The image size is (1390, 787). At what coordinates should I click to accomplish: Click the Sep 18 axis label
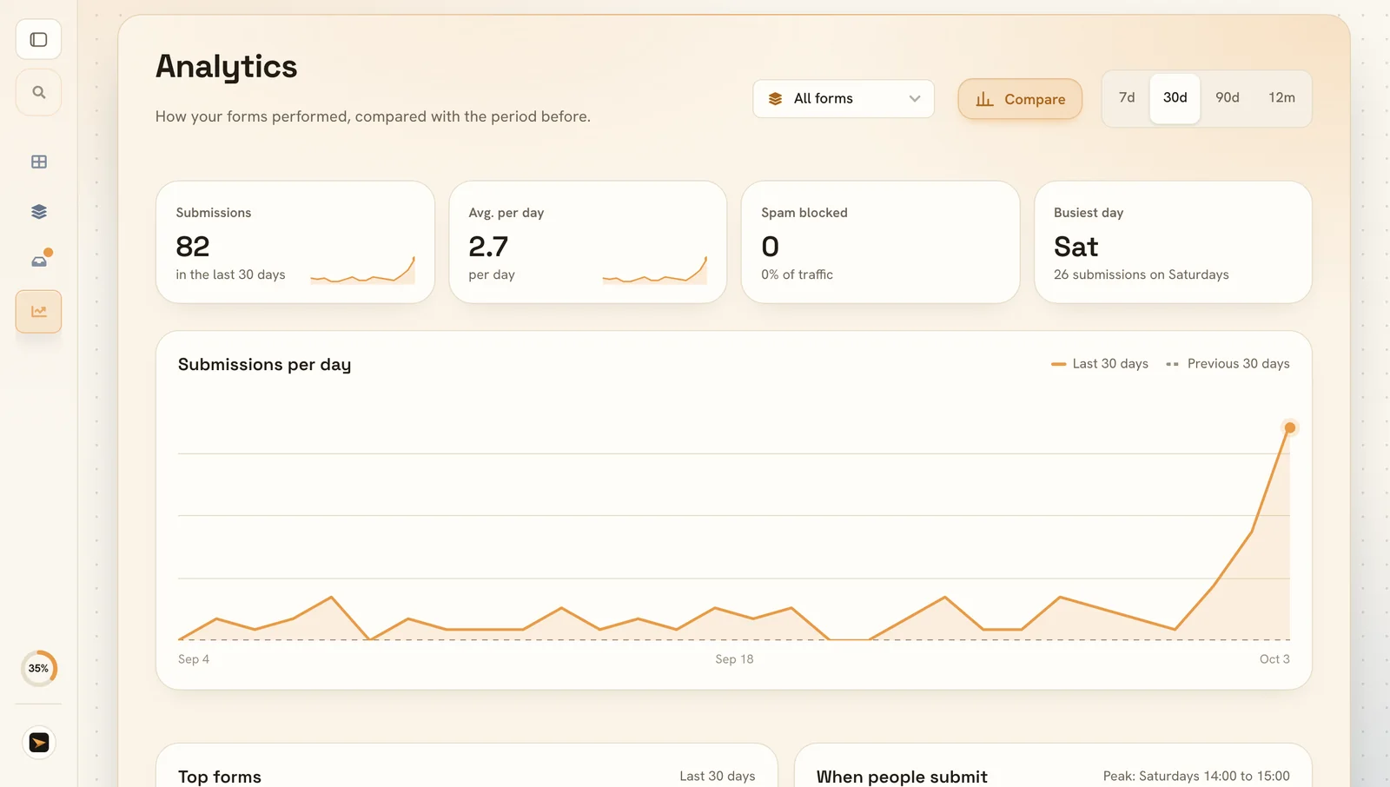[x=734, y=659]
